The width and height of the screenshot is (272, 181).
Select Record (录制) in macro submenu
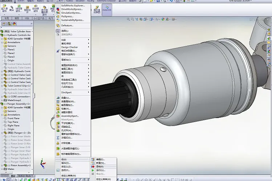point(103,167)
